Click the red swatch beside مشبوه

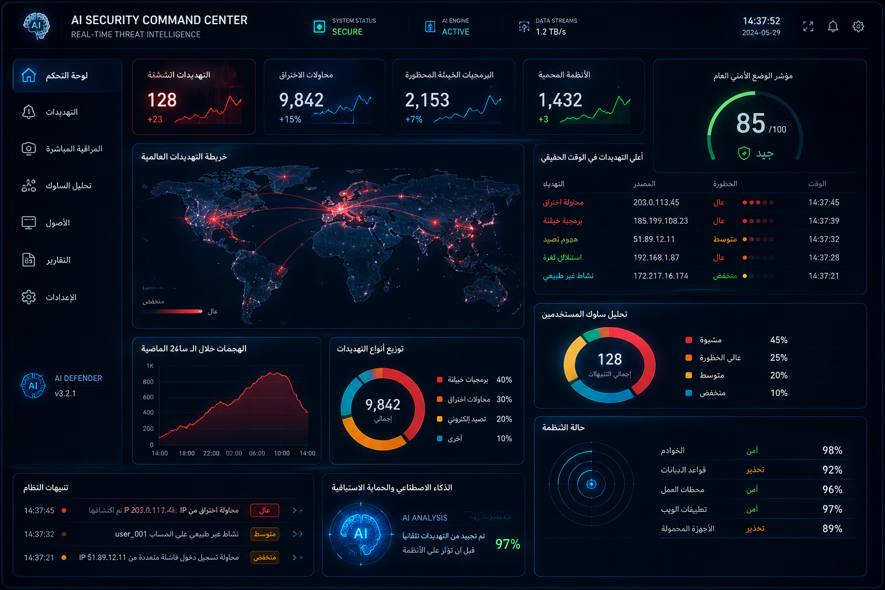click(x=689, y=340)
